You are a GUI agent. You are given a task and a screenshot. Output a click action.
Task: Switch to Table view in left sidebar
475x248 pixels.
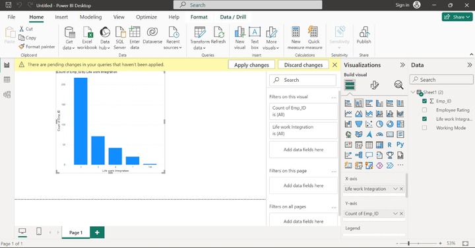[7, 80]
